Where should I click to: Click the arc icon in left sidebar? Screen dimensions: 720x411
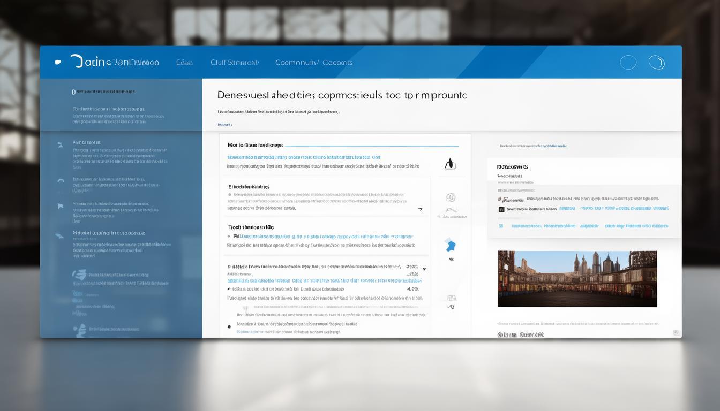60,181
